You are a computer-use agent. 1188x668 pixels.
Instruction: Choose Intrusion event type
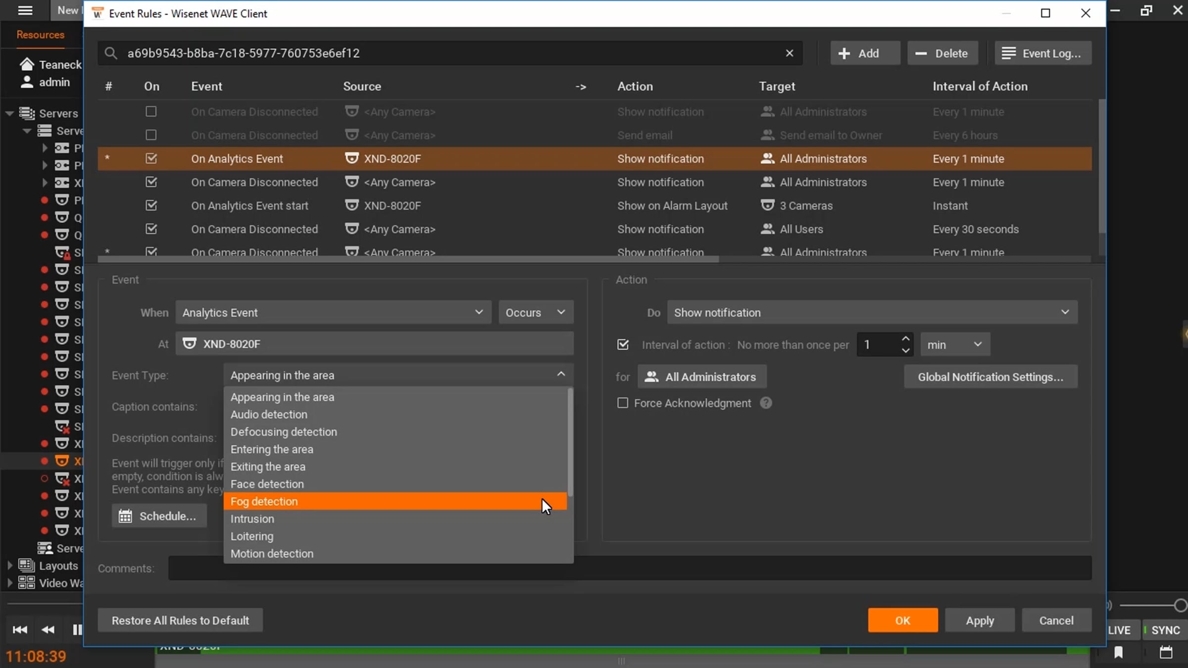point(395,519)
